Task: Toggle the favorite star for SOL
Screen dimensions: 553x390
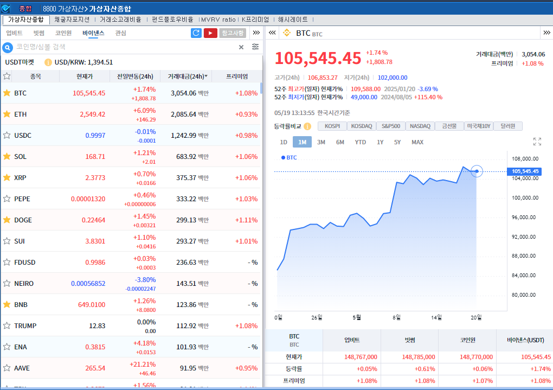Action: (8, 157)
